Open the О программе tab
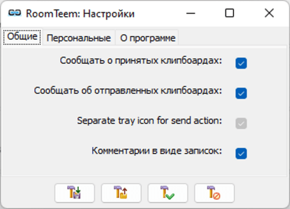 coord(147,38)
